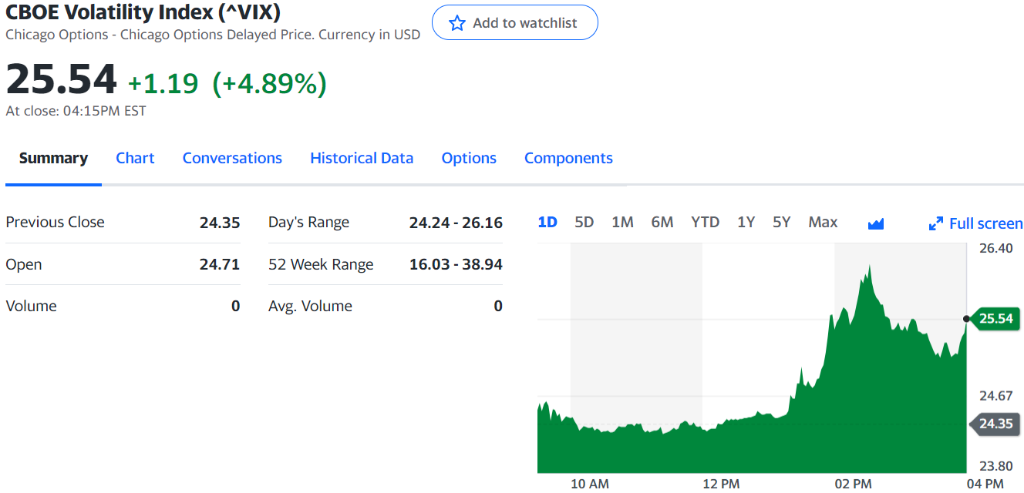Click the At close: 04:15PM EST text

coord(76,111)
